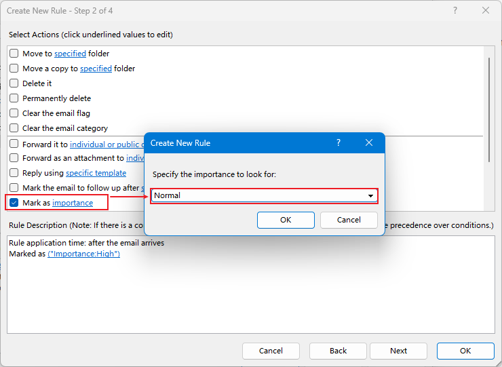
Task: Click 'specified' link in Move a copy row
Action: (x=96, y=69)
